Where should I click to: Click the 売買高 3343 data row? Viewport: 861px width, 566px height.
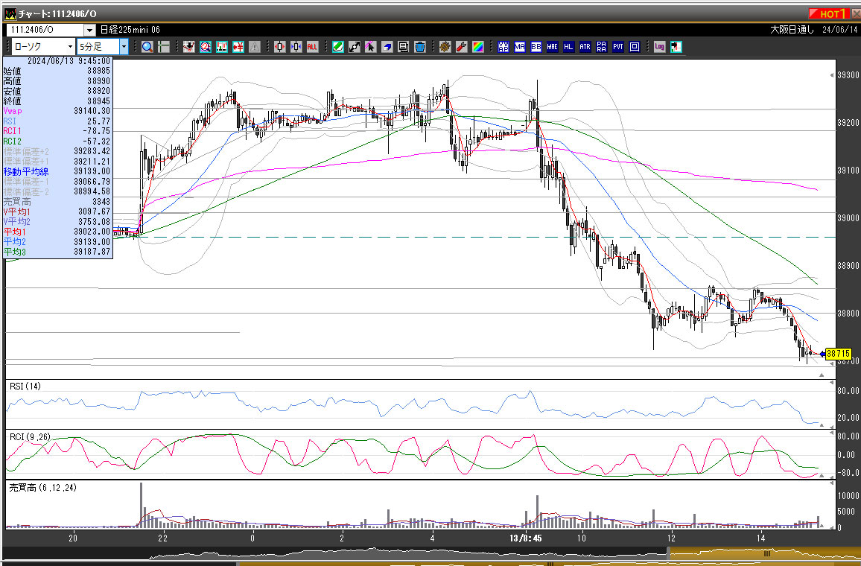pos(57,202)
